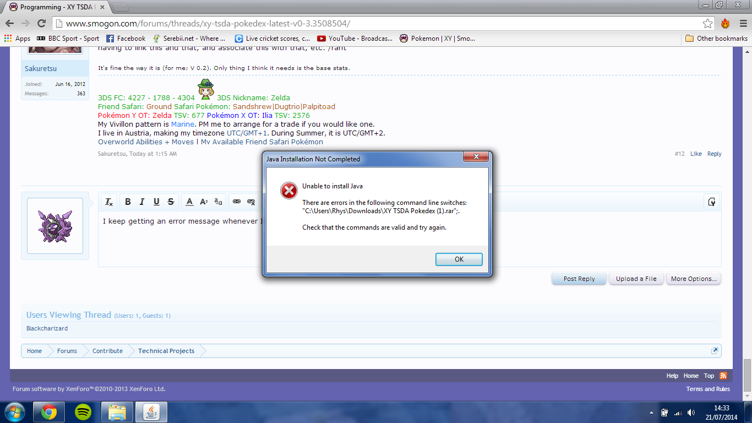
Task: Click the Chrome taskbar icon
Action: (48, 412)
